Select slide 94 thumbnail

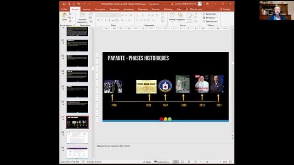77,76
